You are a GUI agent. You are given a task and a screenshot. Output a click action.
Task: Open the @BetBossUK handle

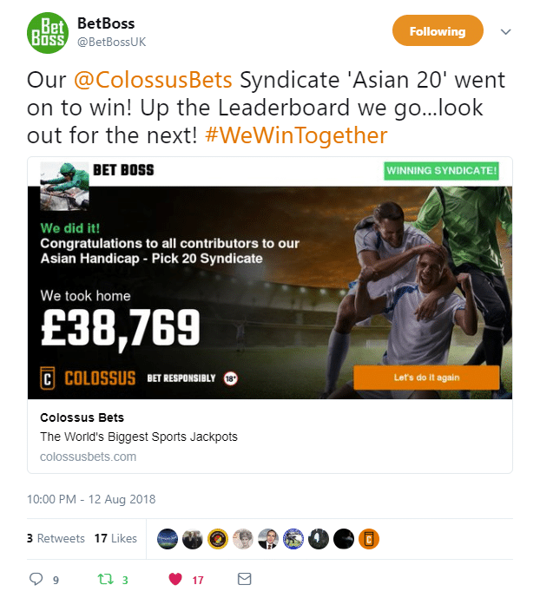click(x=110, y=40)
